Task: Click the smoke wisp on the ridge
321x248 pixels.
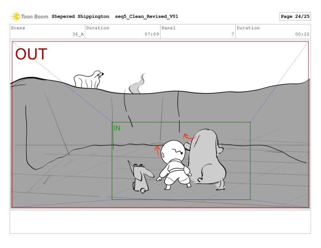Action: point(137,85)
